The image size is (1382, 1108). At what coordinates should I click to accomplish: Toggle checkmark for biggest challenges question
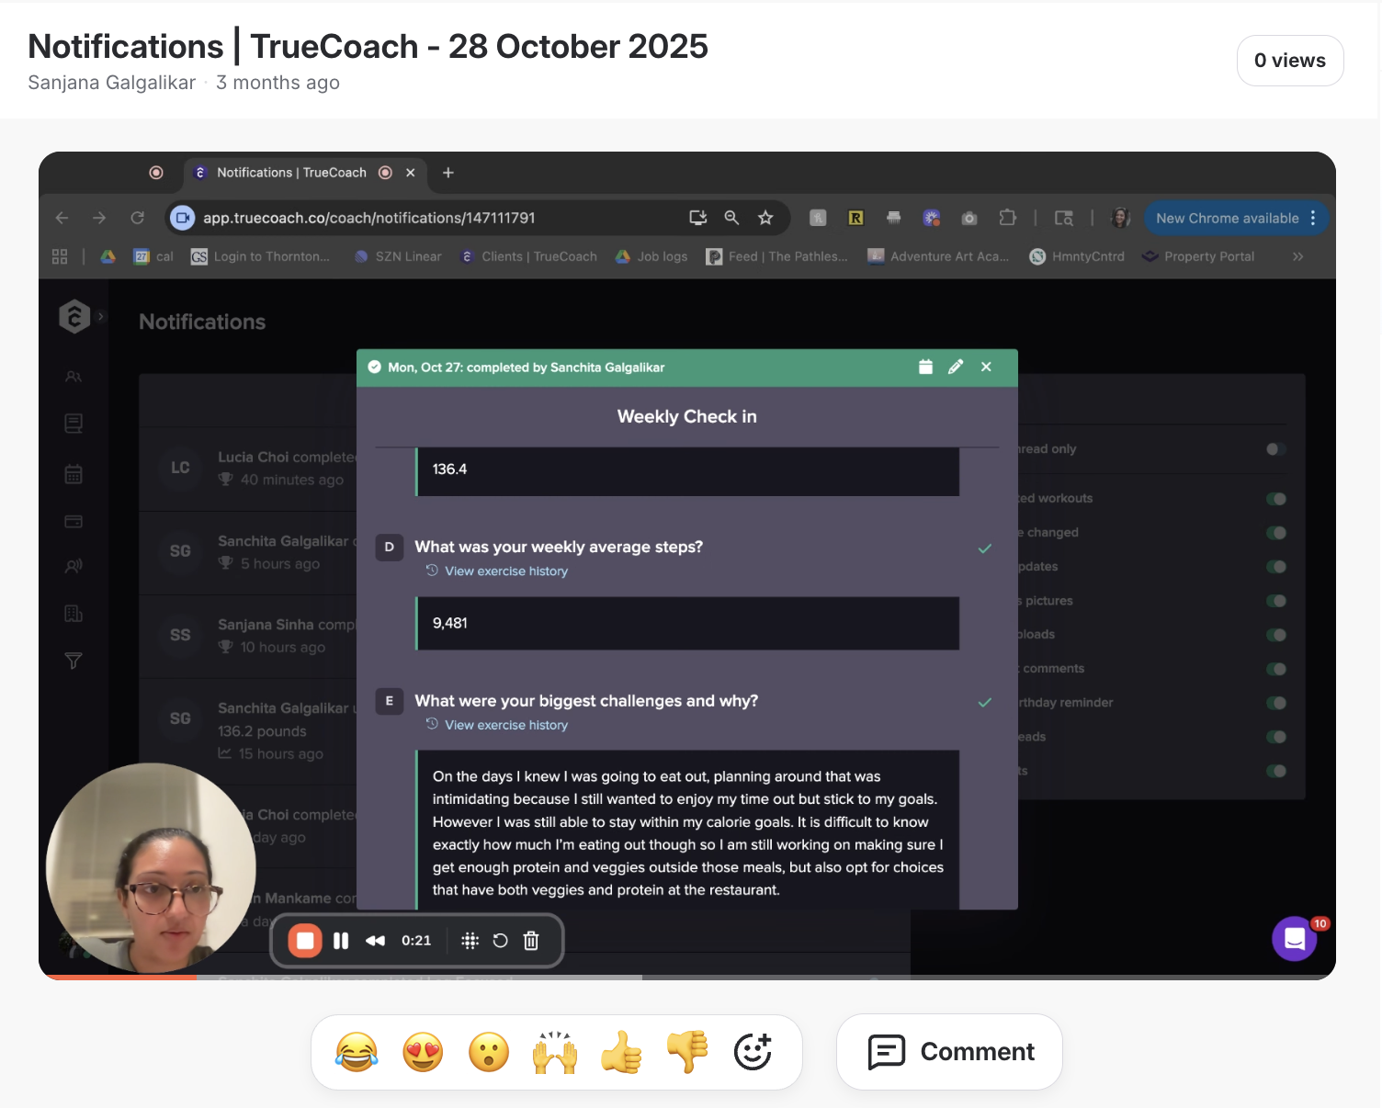coord(985,703)
